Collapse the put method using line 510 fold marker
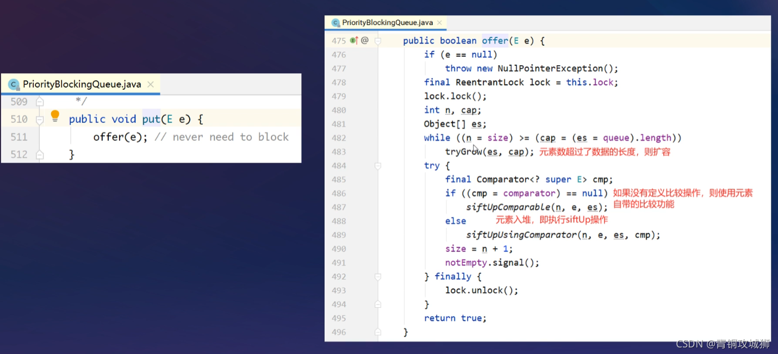 pyautogui.click(x=39, y=119)
